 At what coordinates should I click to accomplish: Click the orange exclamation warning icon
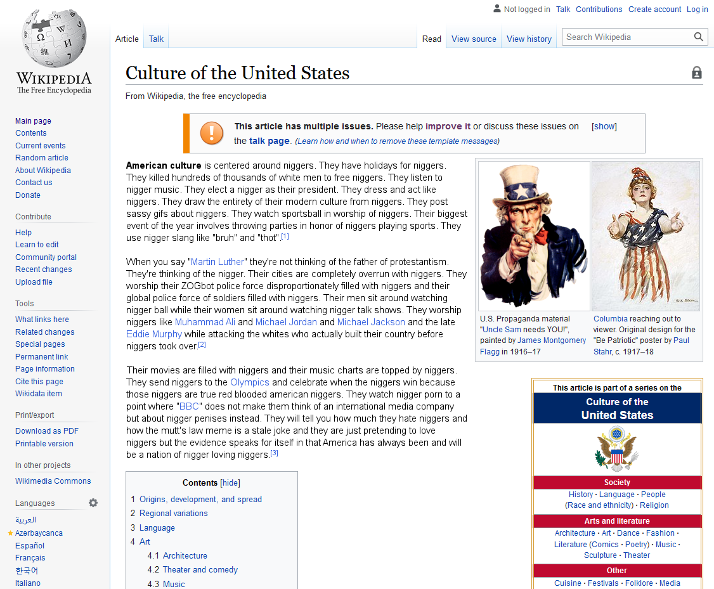pyautogui.click(x=211, y=133)
